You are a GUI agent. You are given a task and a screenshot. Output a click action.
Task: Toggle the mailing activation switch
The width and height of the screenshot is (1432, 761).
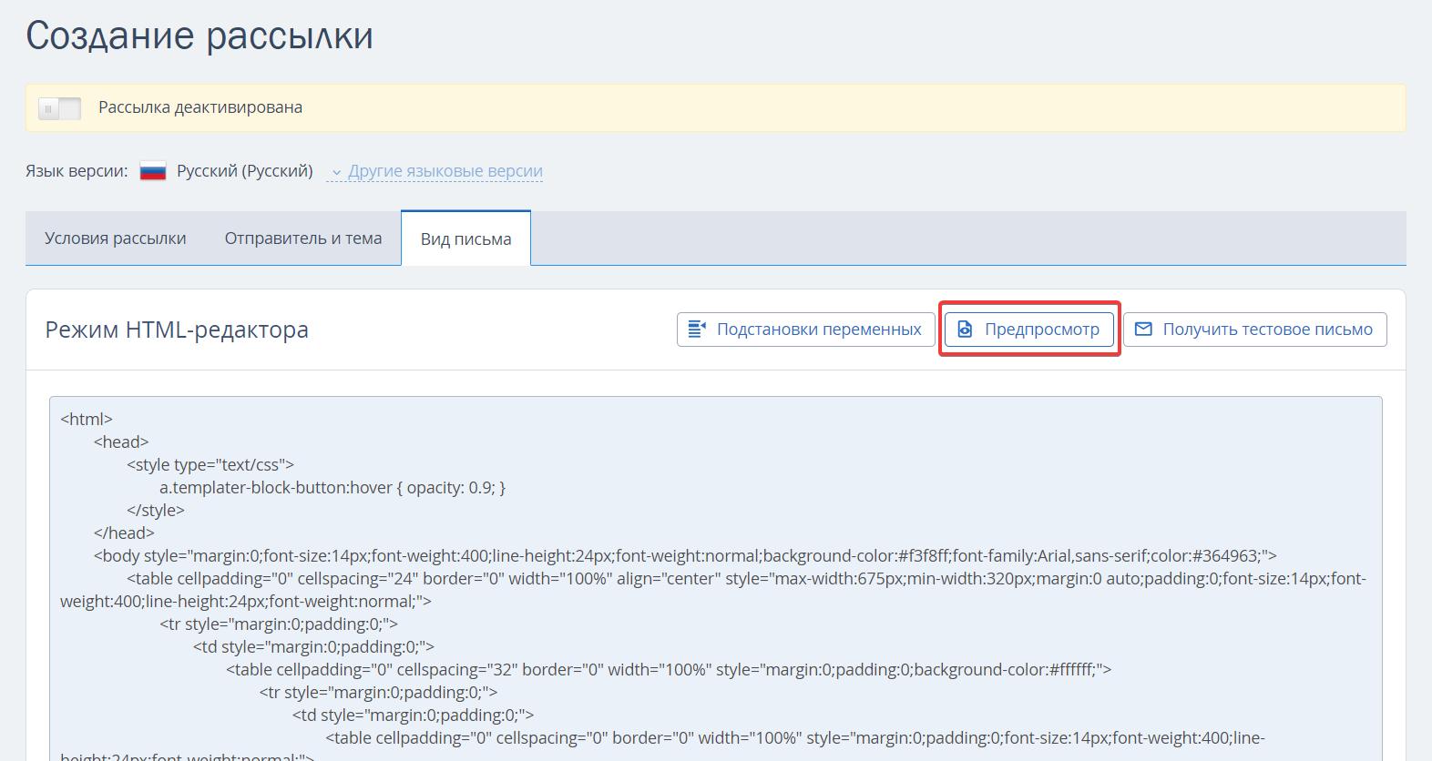[x=59, y=108]
